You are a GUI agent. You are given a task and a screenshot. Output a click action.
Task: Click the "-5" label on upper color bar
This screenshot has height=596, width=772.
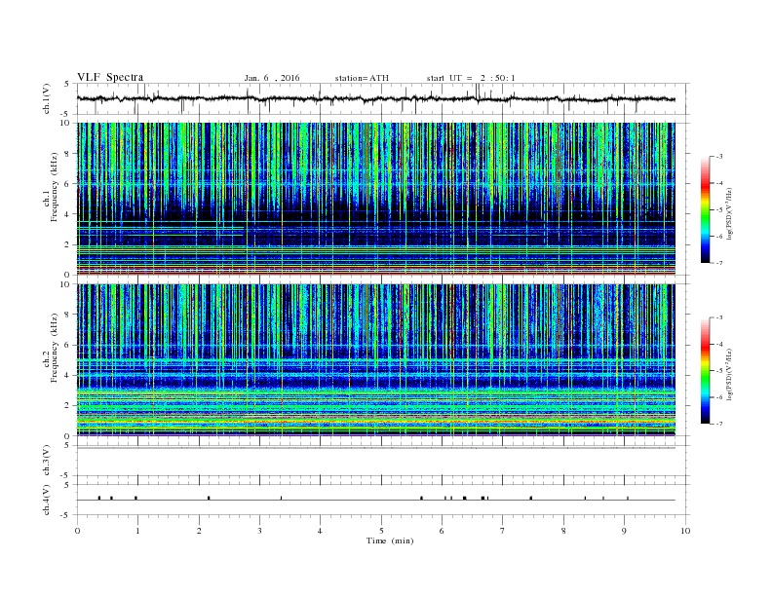pos(719,210)
